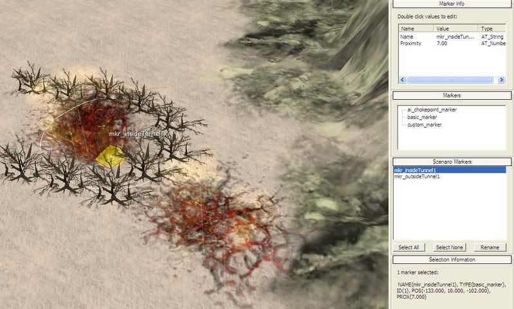
Task: Click the Scenario Markers panel header
Action: point(452,162)
